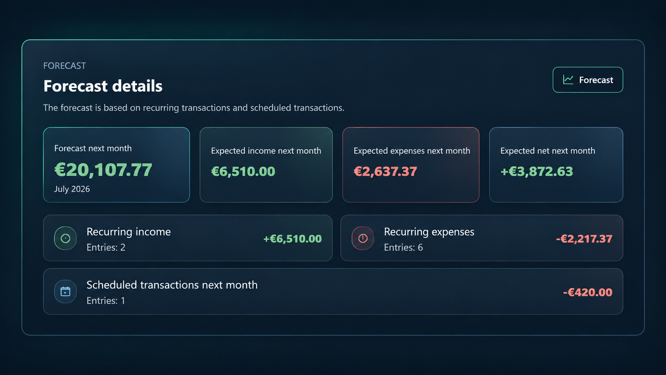The width and height of the screenshot is (666, 375).
Task: Click "Entries: 6" under Recurring expenses
Action: [404, 247]
